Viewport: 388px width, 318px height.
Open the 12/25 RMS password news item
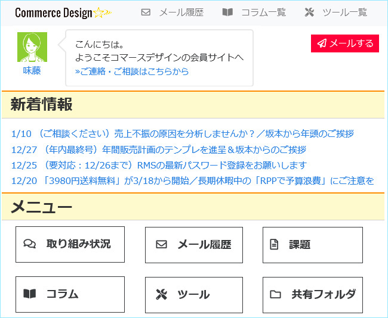159,165
